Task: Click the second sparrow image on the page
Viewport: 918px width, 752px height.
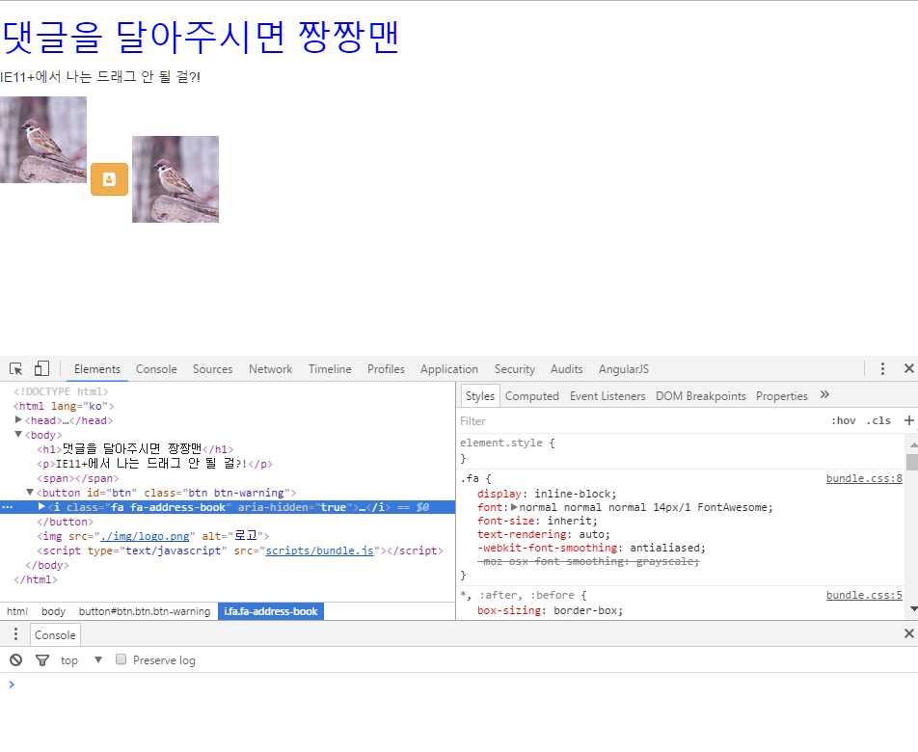Action: [x=175, y=179]
